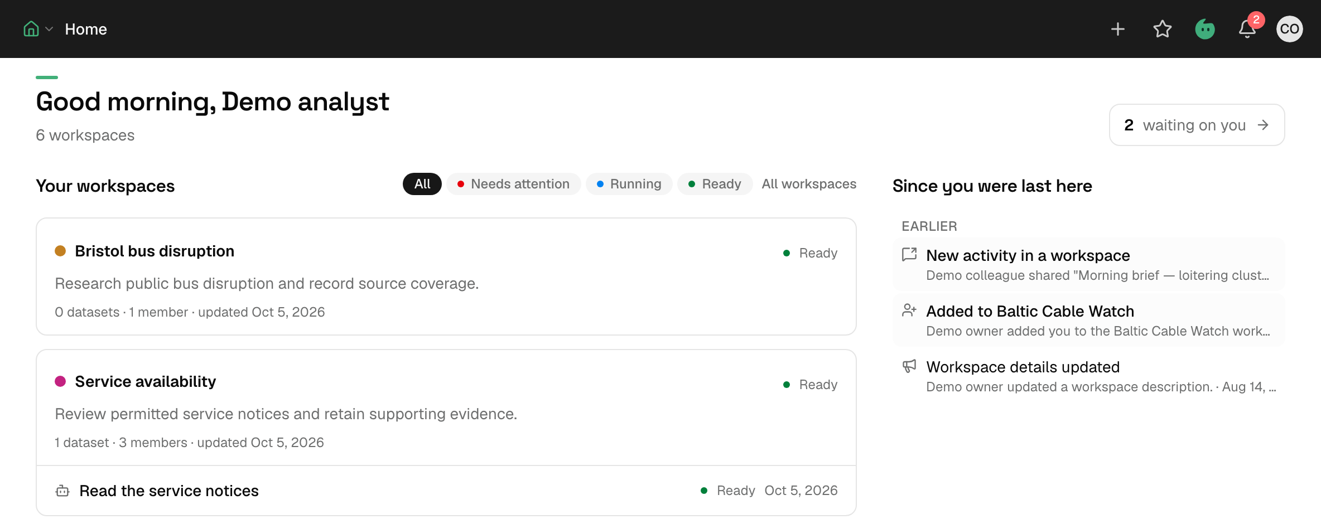Click the Ready status on Service availability card
This screenshot has width=1321, height=524.
[811, 385]
